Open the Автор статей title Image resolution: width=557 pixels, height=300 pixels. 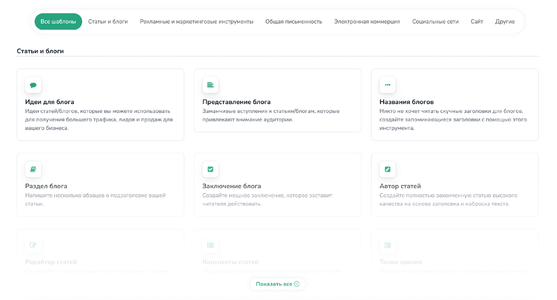pos(400,186)
